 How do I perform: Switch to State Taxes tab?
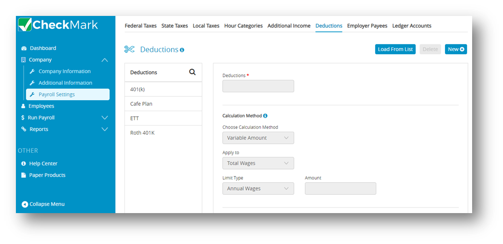[x=175, y=26]
